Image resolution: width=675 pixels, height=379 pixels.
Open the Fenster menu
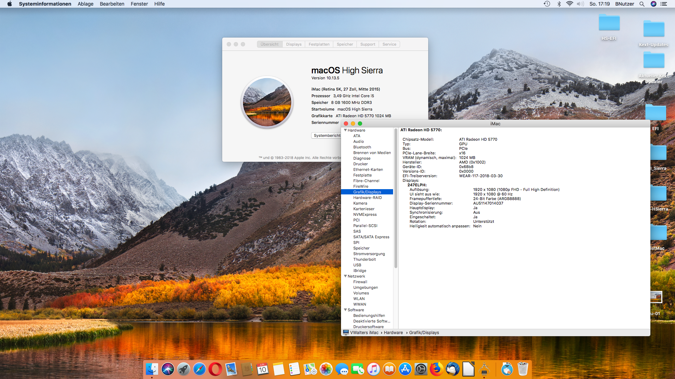tap(139, 4)
